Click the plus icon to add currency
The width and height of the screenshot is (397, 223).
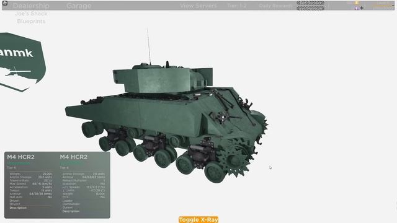362,8
